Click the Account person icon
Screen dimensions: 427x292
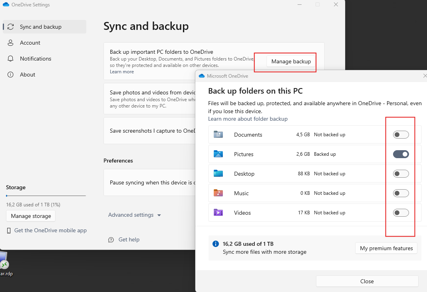click(x=10, y=43)
